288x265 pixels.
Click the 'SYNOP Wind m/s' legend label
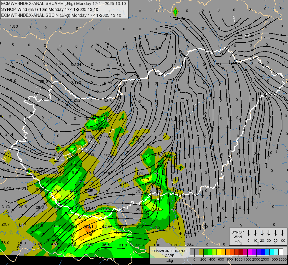[x=237, y=237]
